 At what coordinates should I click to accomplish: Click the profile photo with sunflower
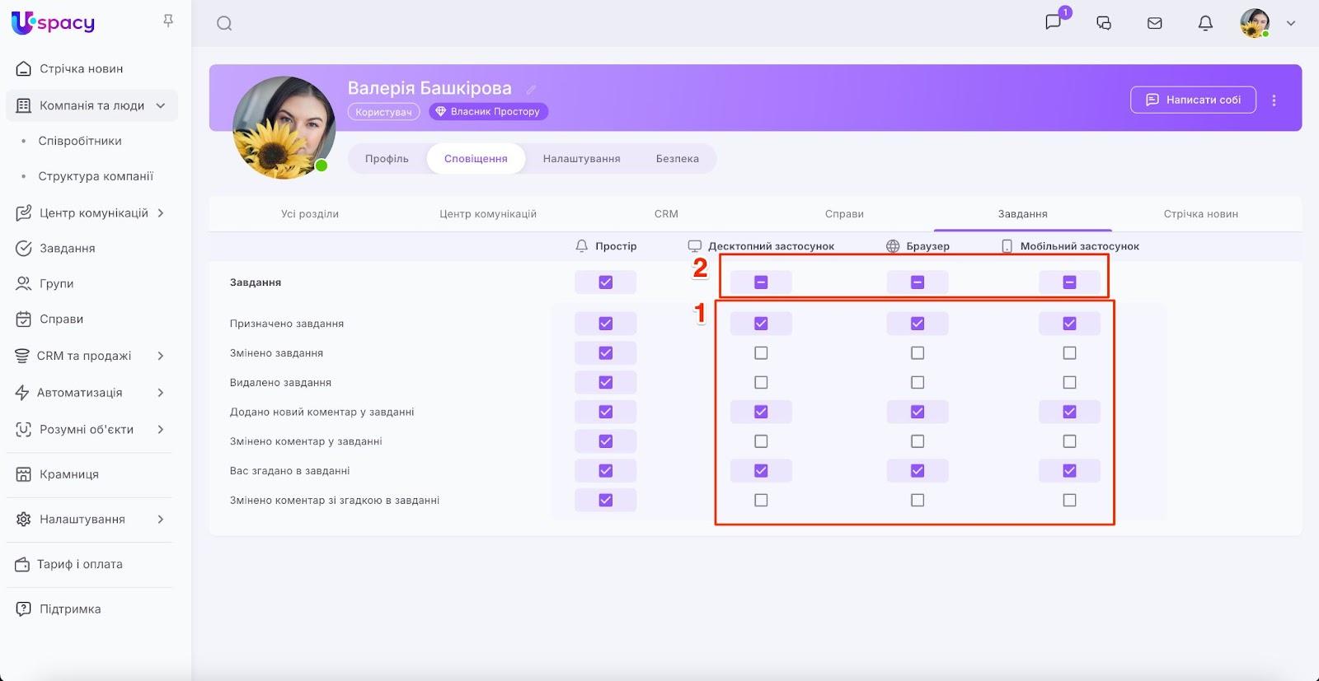click(x=284, y=127)
